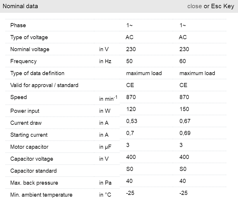
Task: Click the 'Valid for approval / standard' label
Action: tap(44, 85)
